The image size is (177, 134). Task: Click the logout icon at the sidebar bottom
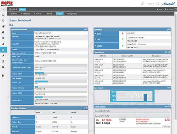pyautogui.click(x=3, y=75)
